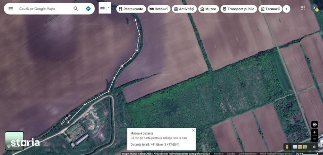Choose the Transport public chip
Viewport: 323px width, 155px height.
pyautogui.click(x=239, y=9)
